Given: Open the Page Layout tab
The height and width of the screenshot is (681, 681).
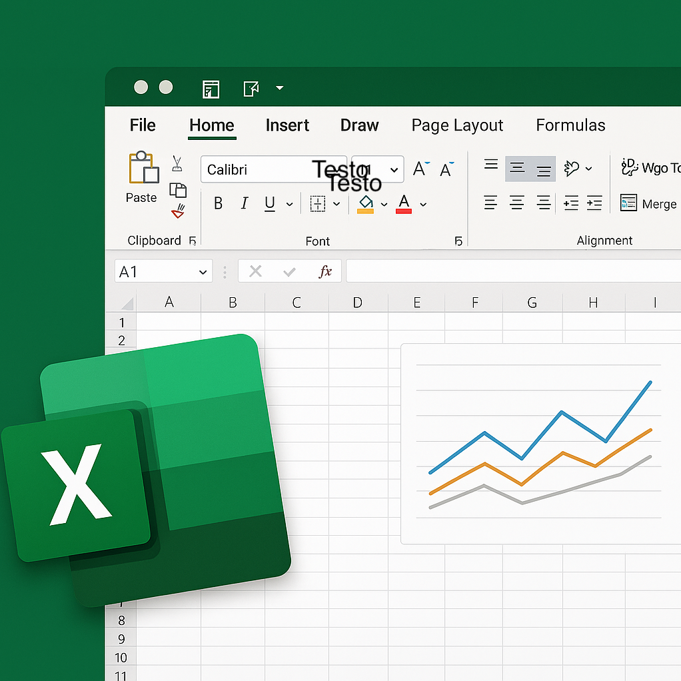Looking at the screenshot, I should coord(457,125).
